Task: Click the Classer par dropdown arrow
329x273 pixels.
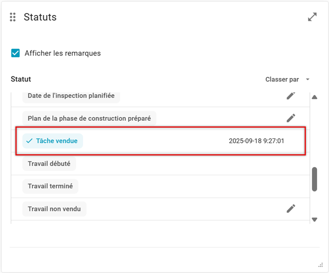Action: (x=308, y=80)
